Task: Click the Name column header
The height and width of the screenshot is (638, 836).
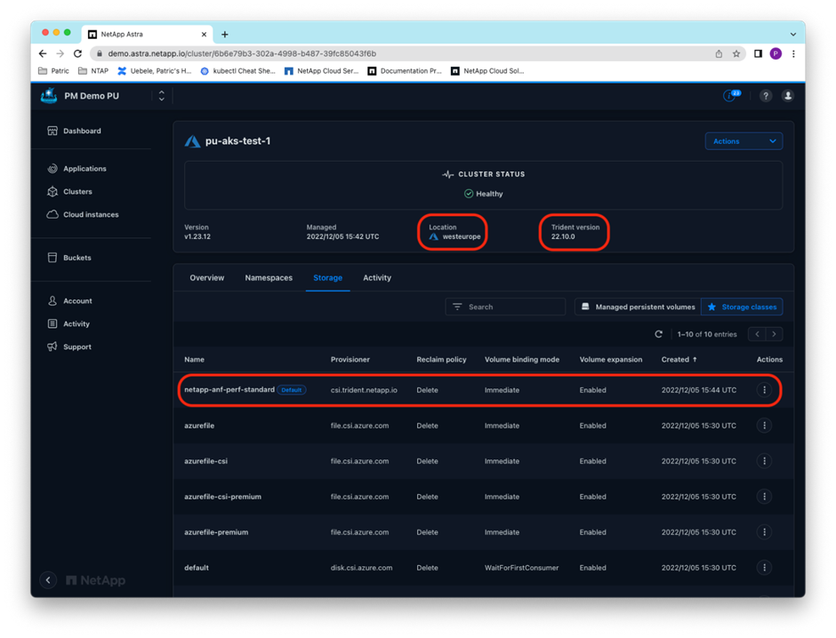Action: tap(194, 360)
